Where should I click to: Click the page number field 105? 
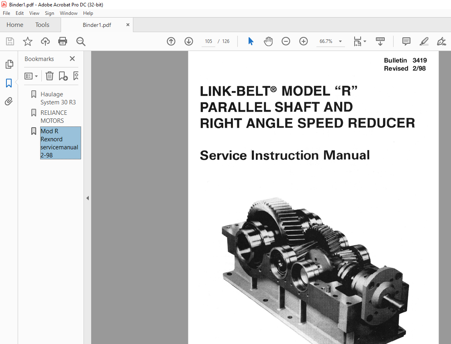[x=208, y=41]
